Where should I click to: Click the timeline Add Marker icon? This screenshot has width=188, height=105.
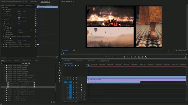point(75,66)
